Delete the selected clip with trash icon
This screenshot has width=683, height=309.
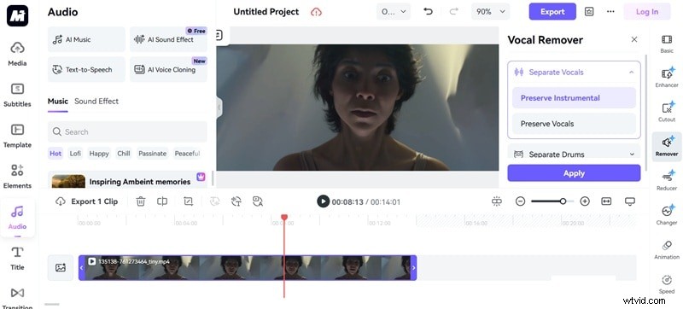click(140, 201)
